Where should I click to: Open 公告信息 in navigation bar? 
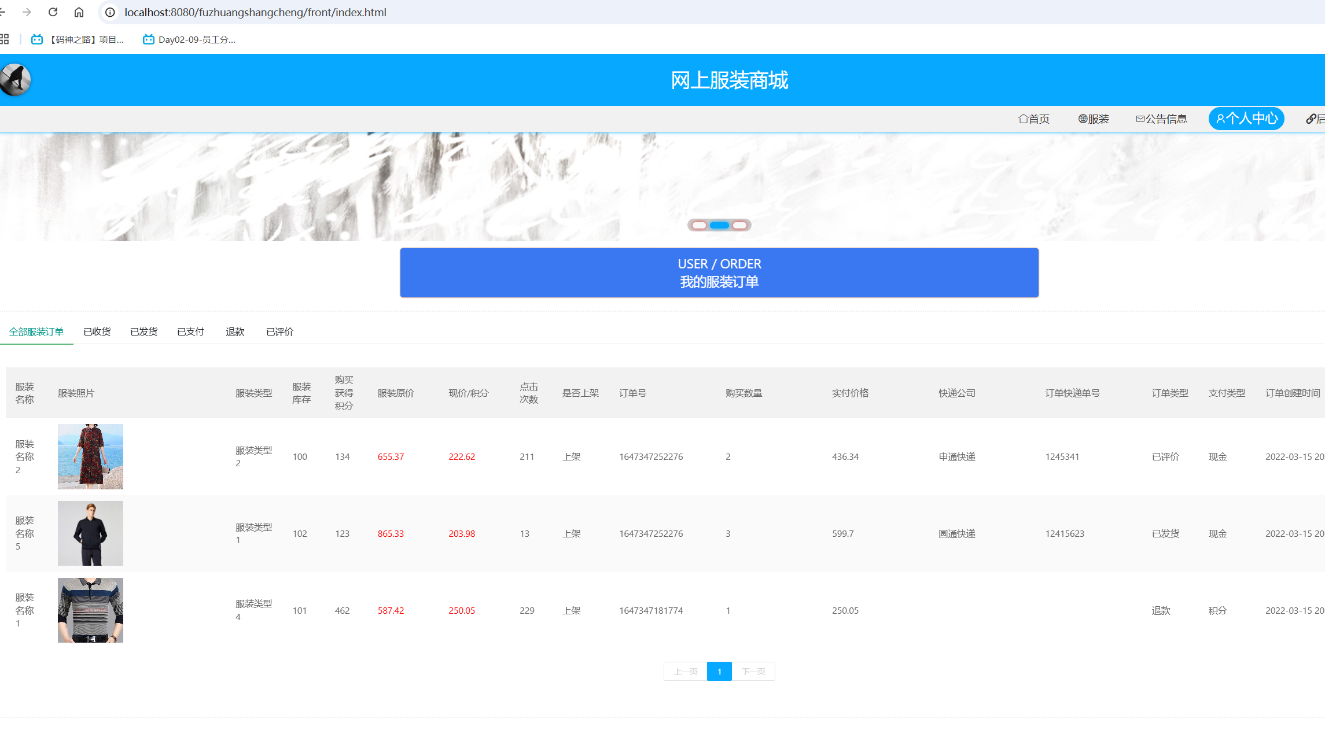click(1161, 119)
